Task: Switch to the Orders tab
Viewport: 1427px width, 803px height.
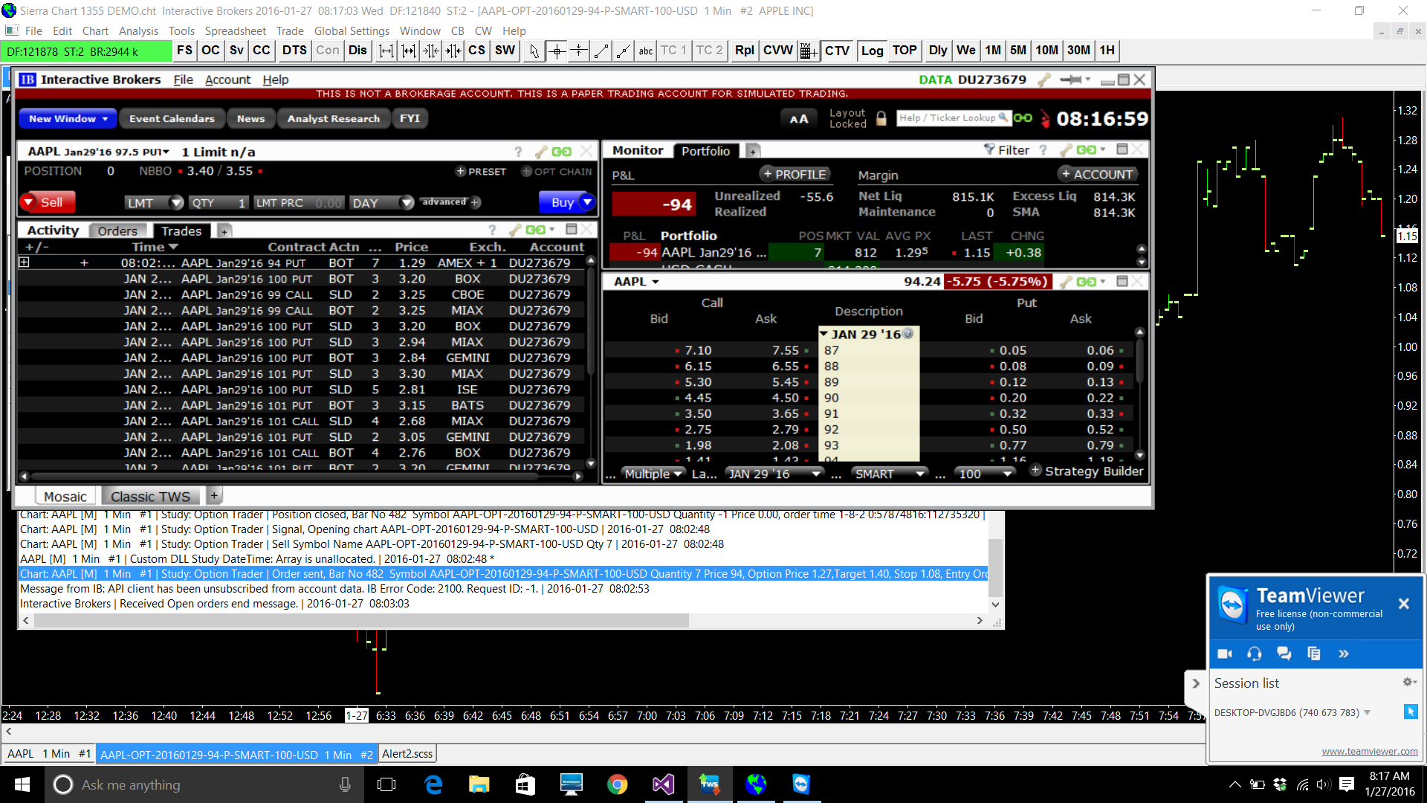Action: pyautogui.click(x=117, y=230)
